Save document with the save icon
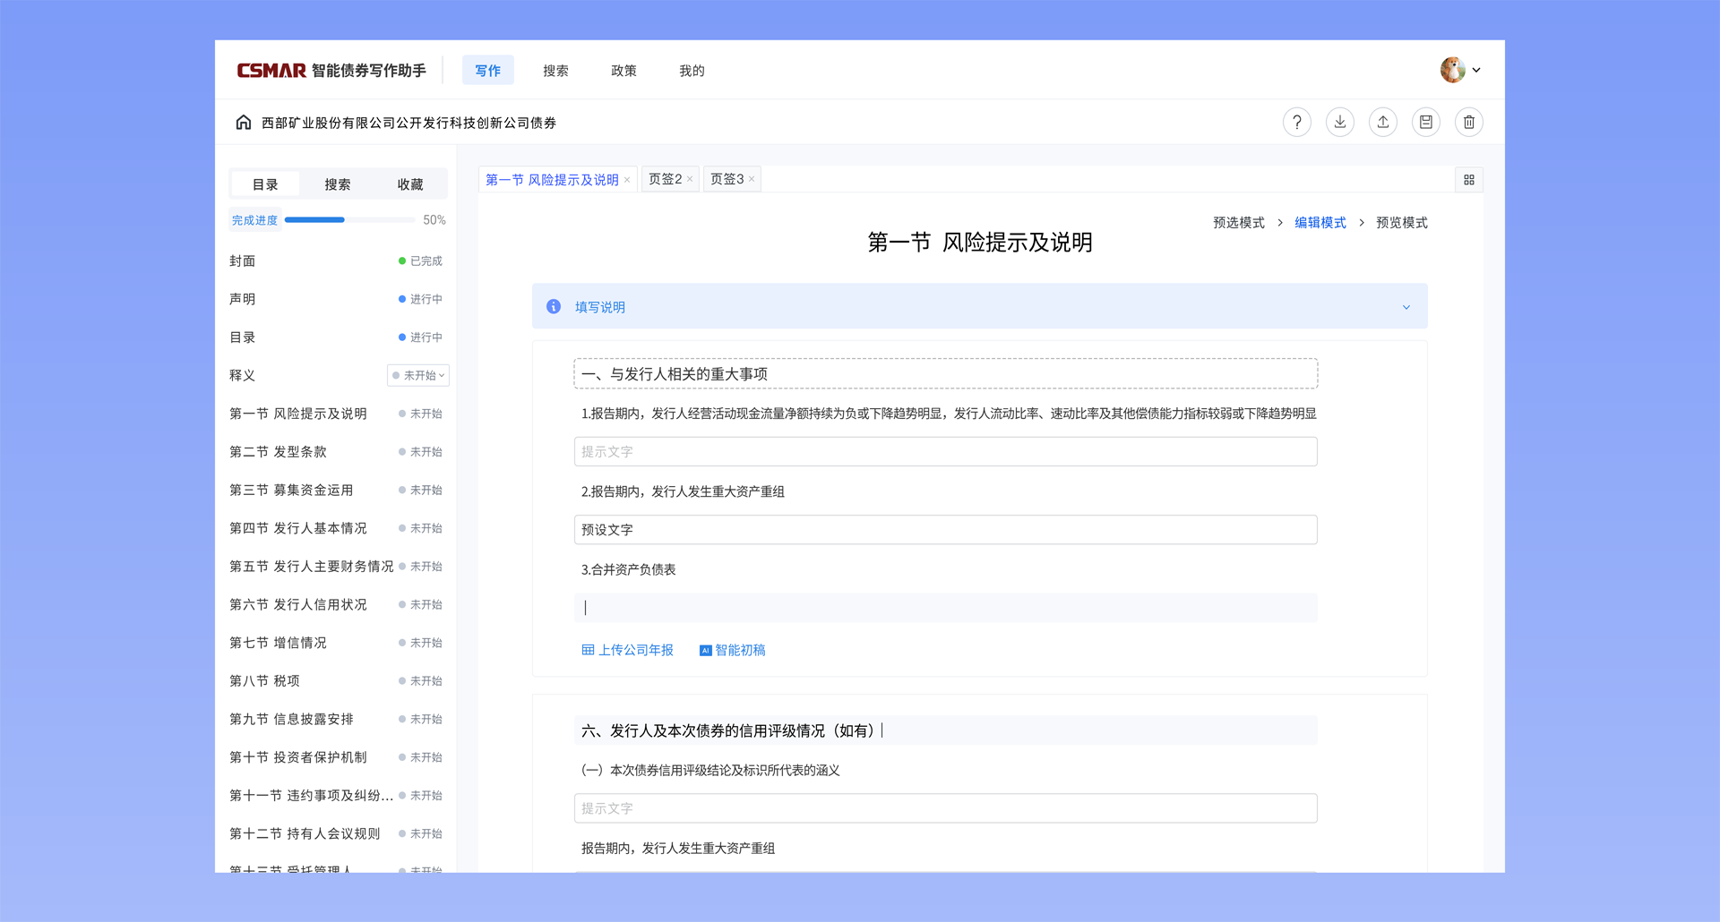 pos(1425,123)
